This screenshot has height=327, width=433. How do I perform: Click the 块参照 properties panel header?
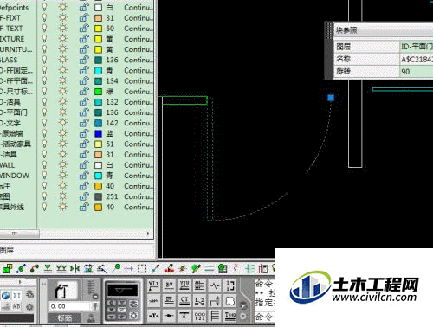pyautogui.click(x=384, y=30)
